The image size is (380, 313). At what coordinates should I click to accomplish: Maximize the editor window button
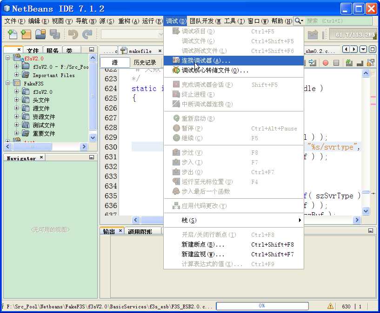[x=373, y=49]
